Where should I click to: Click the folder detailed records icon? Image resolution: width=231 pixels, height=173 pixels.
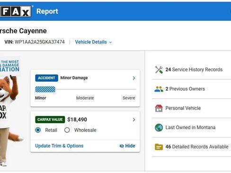(159, 147)
